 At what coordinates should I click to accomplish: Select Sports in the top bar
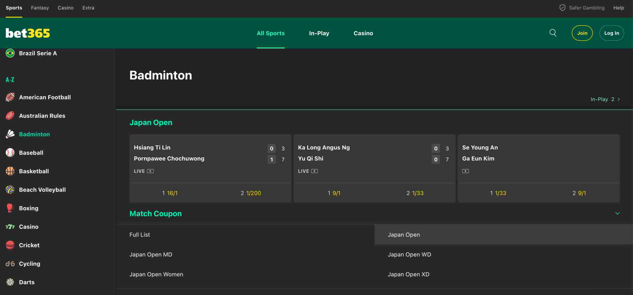coord(14,8)
